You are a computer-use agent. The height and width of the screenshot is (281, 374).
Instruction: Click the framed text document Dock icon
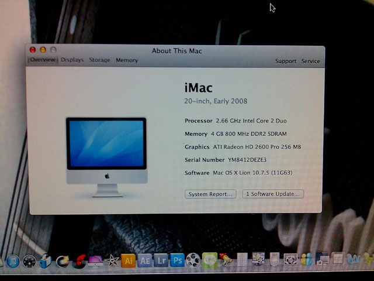(338, 258)
